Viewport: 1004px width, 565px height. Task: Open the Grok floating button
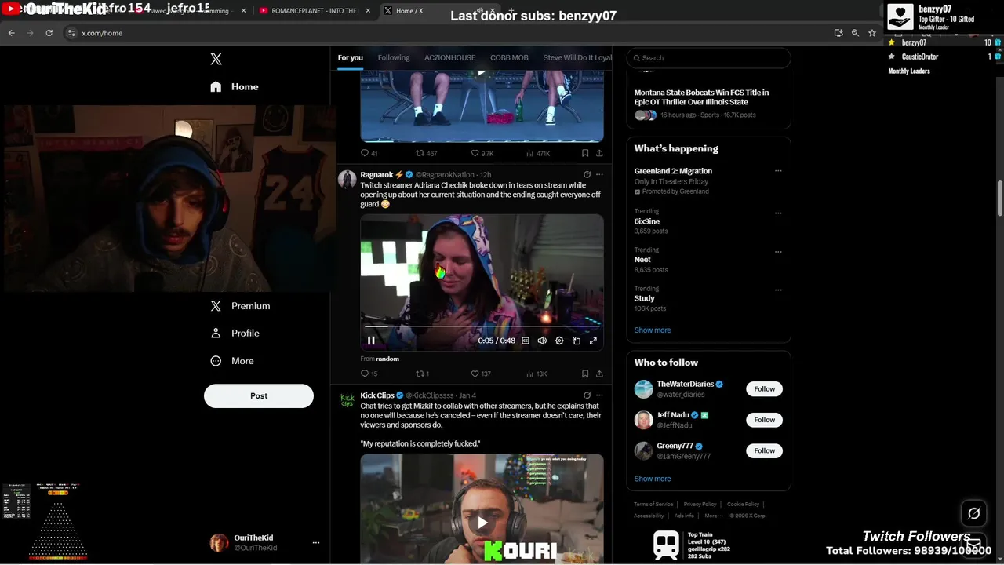(x=973, y=513)
